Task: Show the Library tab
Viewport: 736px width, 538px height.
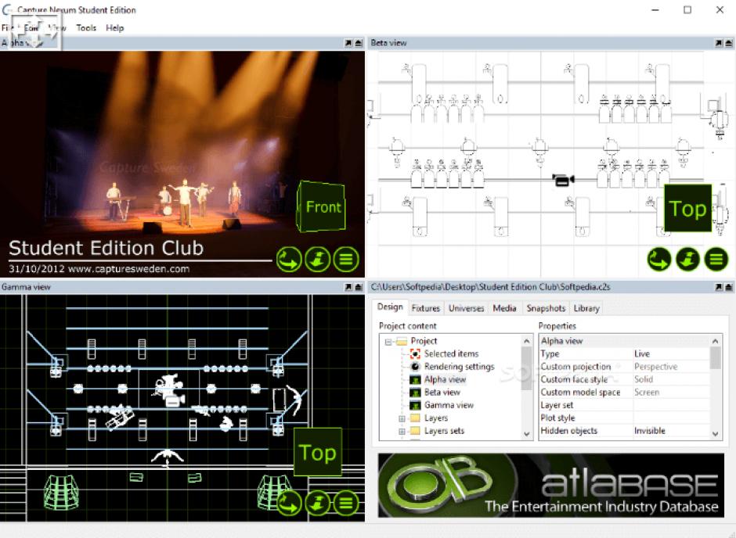Action: point(586,308)
